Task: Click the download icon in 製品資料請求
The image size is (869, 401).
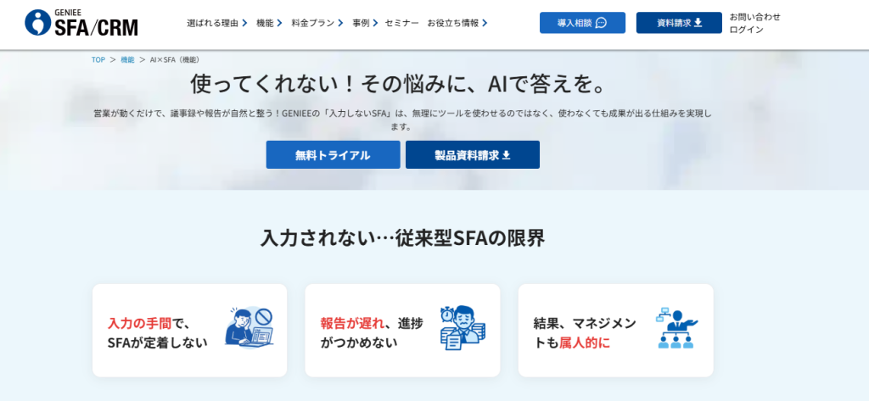Action: (x=507, y=155)
